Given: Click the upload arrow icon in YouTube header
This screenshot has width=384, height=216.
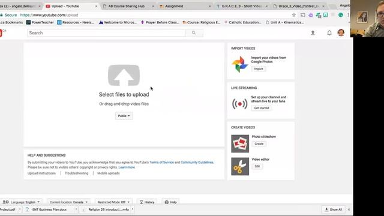Looking at the screenshot, I should [313, 33].
